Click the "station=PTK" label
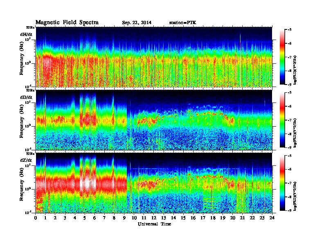 (183, 22)
